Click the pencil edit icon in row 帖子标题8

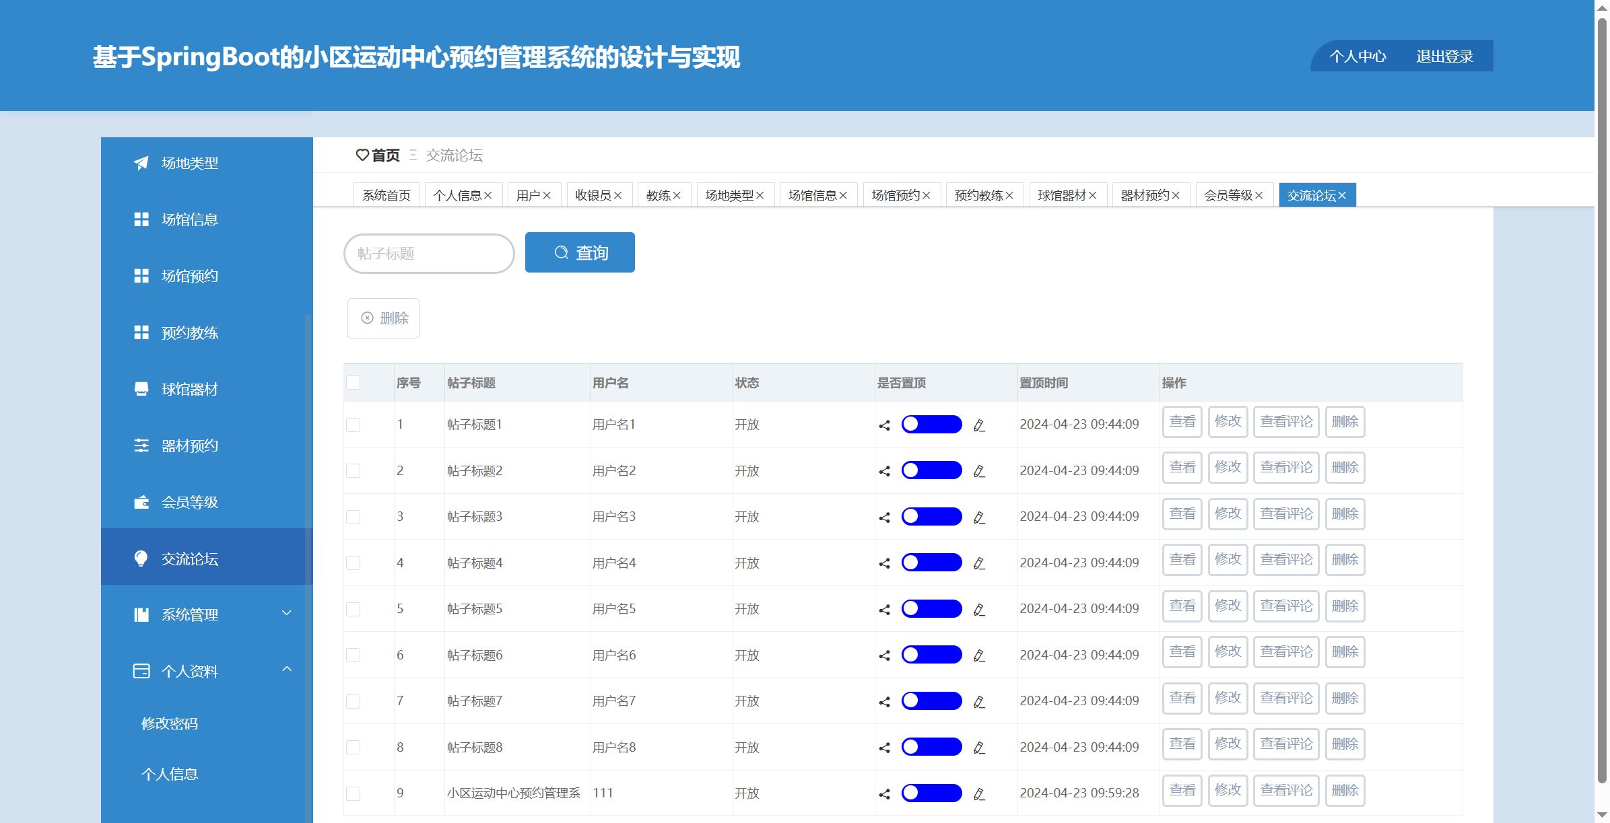979,748
